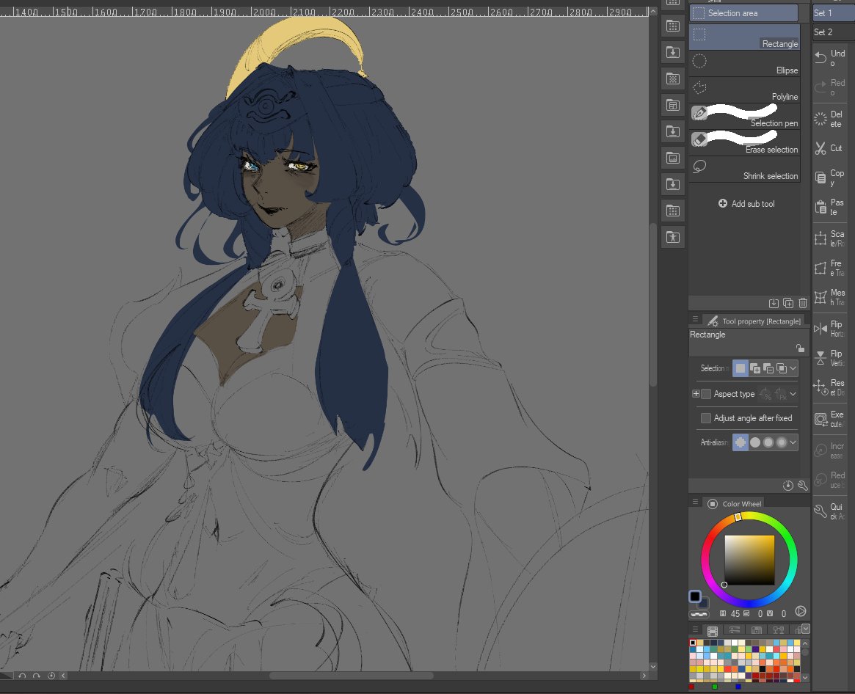Screen dimensions: 855x694
Task: Set selection mode to New selection
Action: pos(740,368)
